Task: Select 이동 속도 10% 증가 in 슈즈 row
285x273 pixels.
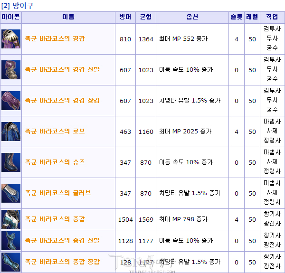Action: [x=186, y=162]
